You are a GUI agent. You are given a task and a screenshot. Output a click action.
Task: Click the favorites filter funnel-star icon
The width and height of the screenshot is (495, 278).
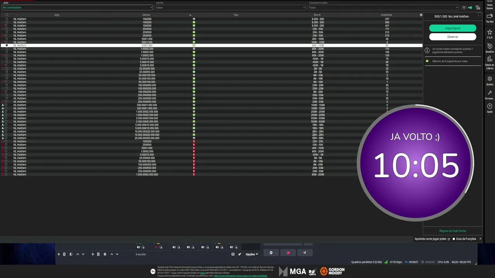click(478, 8)
